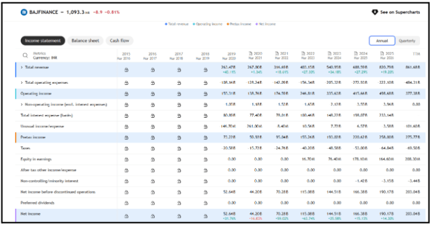The image size is (435, 226).
Task: Toggle the Total revenue legend series
Action: click(177, 24)
